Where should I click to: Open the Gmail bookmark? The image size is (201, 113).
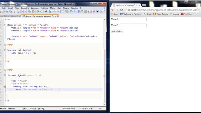148,14
